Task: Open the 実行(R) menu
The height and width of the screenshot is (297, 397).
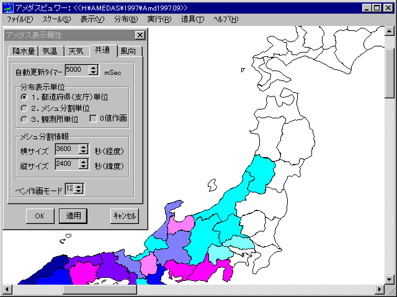Action: (x=159, y=19)
